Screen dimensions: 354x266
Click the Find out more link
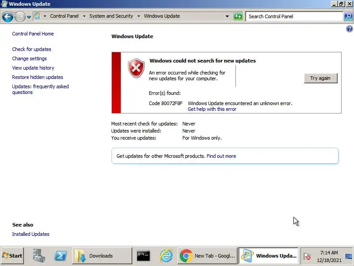click(221, 156)
